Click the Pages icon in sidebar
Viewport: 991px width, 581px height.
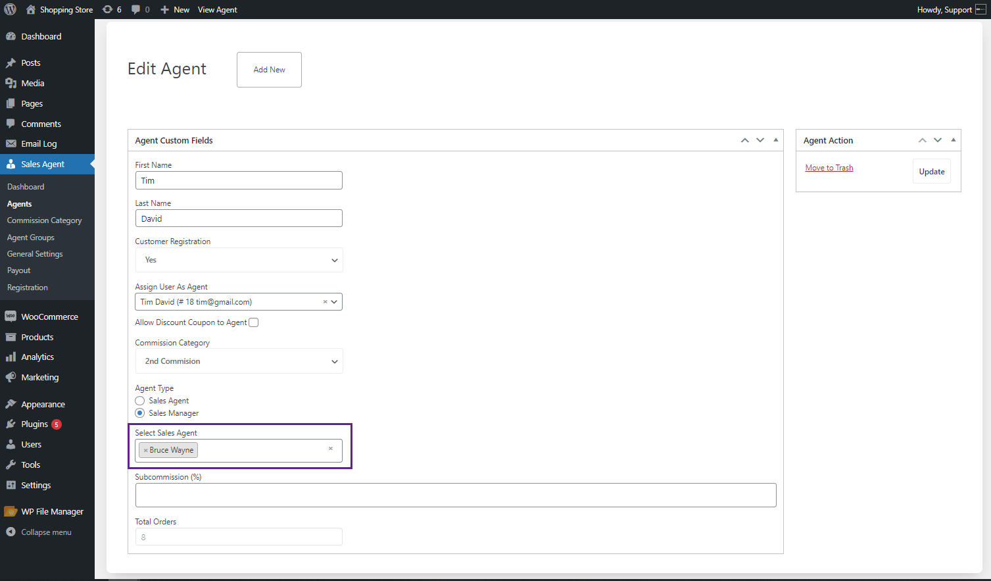coord(11,103)
